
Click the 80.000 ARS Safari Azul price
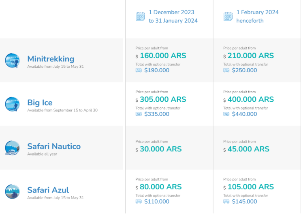click(161, 187)
